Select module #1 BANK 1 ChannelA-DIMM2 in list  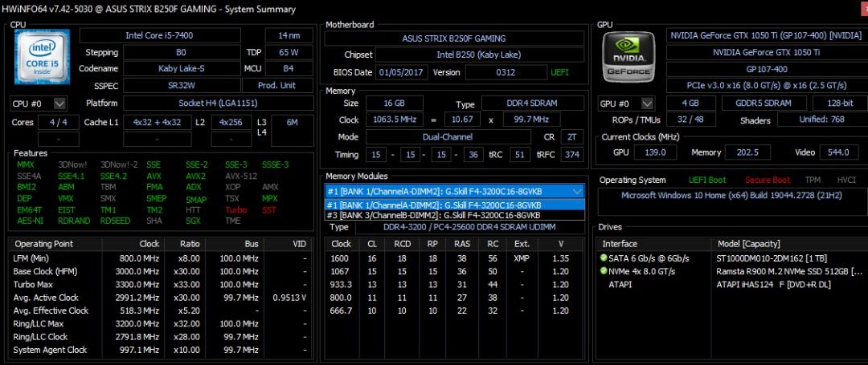click(x=454, y=205)
